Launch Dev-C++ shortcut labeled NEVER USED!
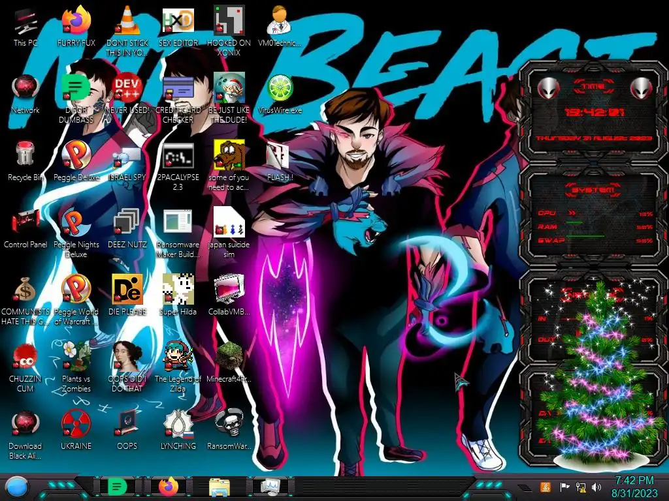This screenshot has width=669, height=501. point(127,95)
